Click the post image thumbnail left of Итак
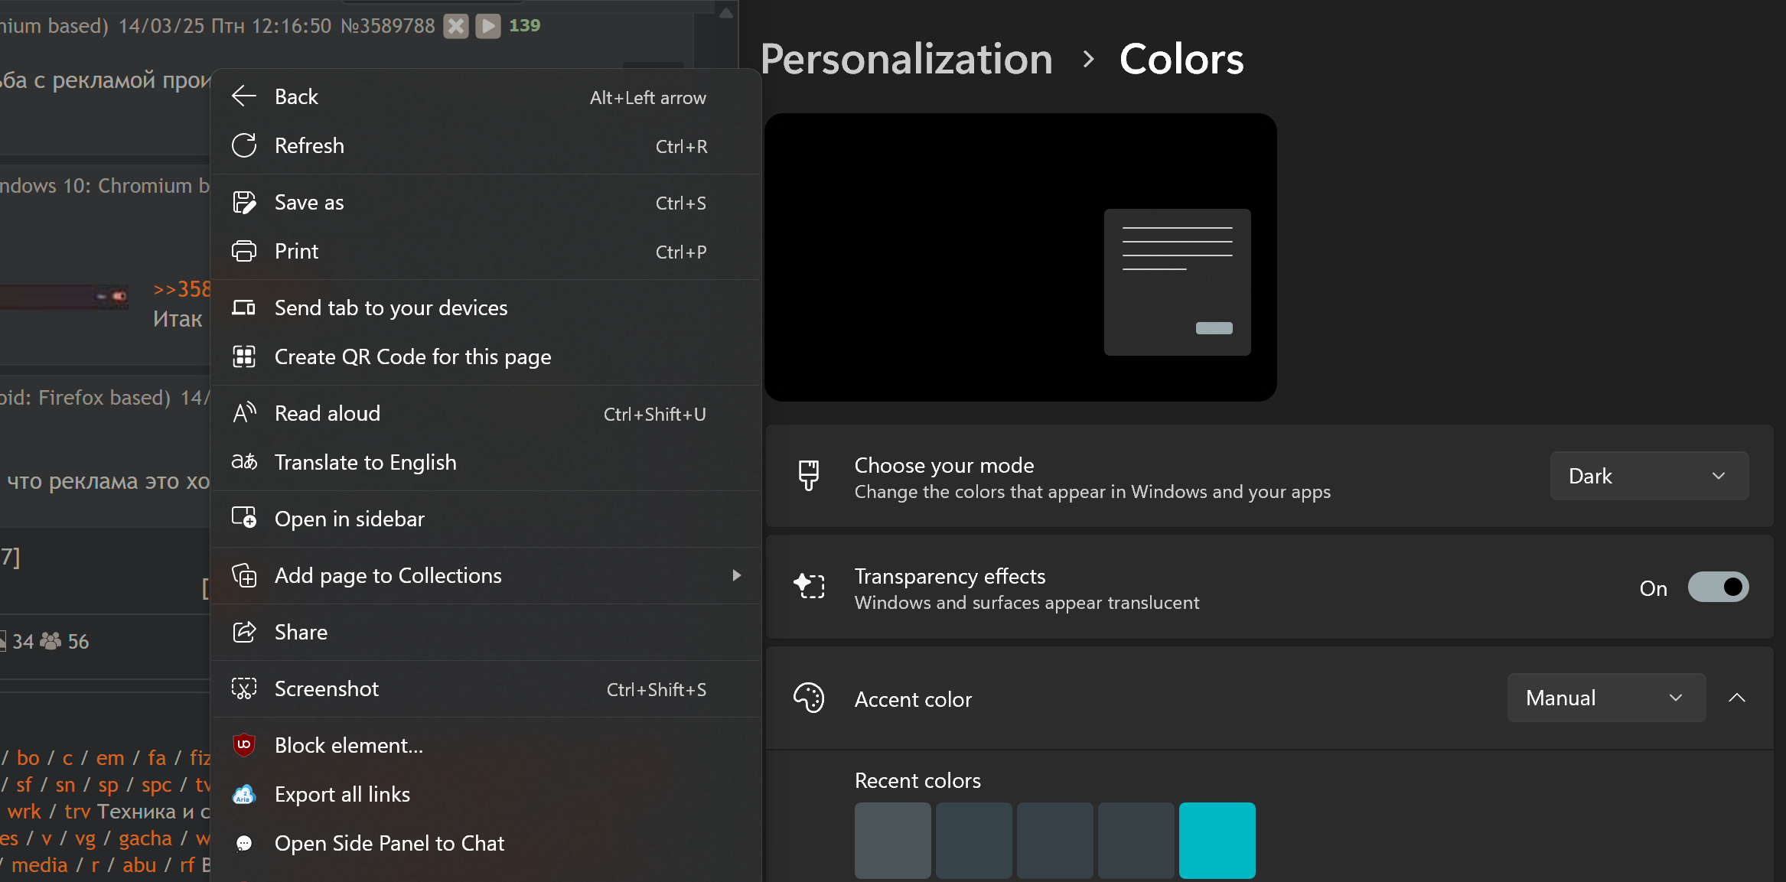 64,296
